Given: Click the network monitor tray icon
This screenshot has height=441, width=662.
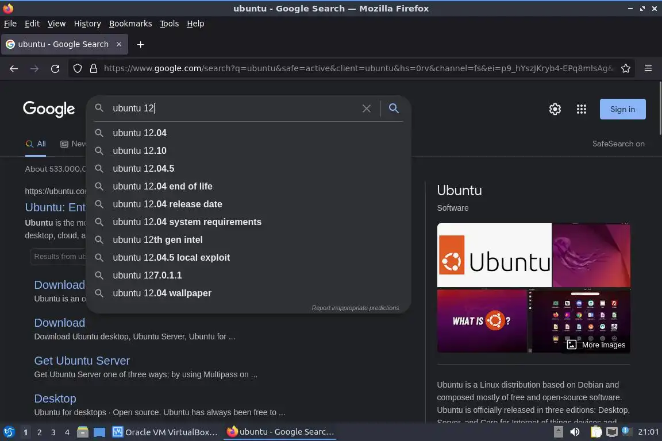Looking at the screenshot, I should [x=611, y=432].
